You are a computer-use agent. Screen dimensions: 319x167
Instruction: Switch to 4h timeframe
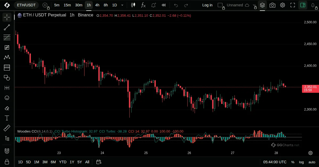click(x=97, y=5)
